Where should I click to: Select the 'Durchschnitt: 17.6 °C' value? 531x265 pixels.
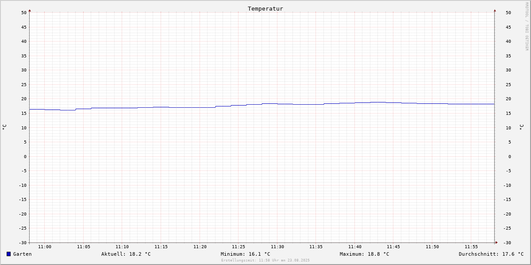point(491,254)
